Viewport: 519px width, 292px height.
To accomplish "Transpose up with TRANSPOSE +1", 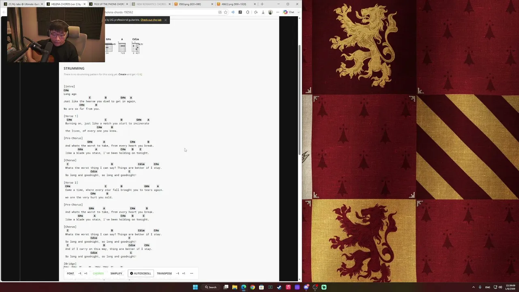I will pyautogui.click(x=183, y=273).
